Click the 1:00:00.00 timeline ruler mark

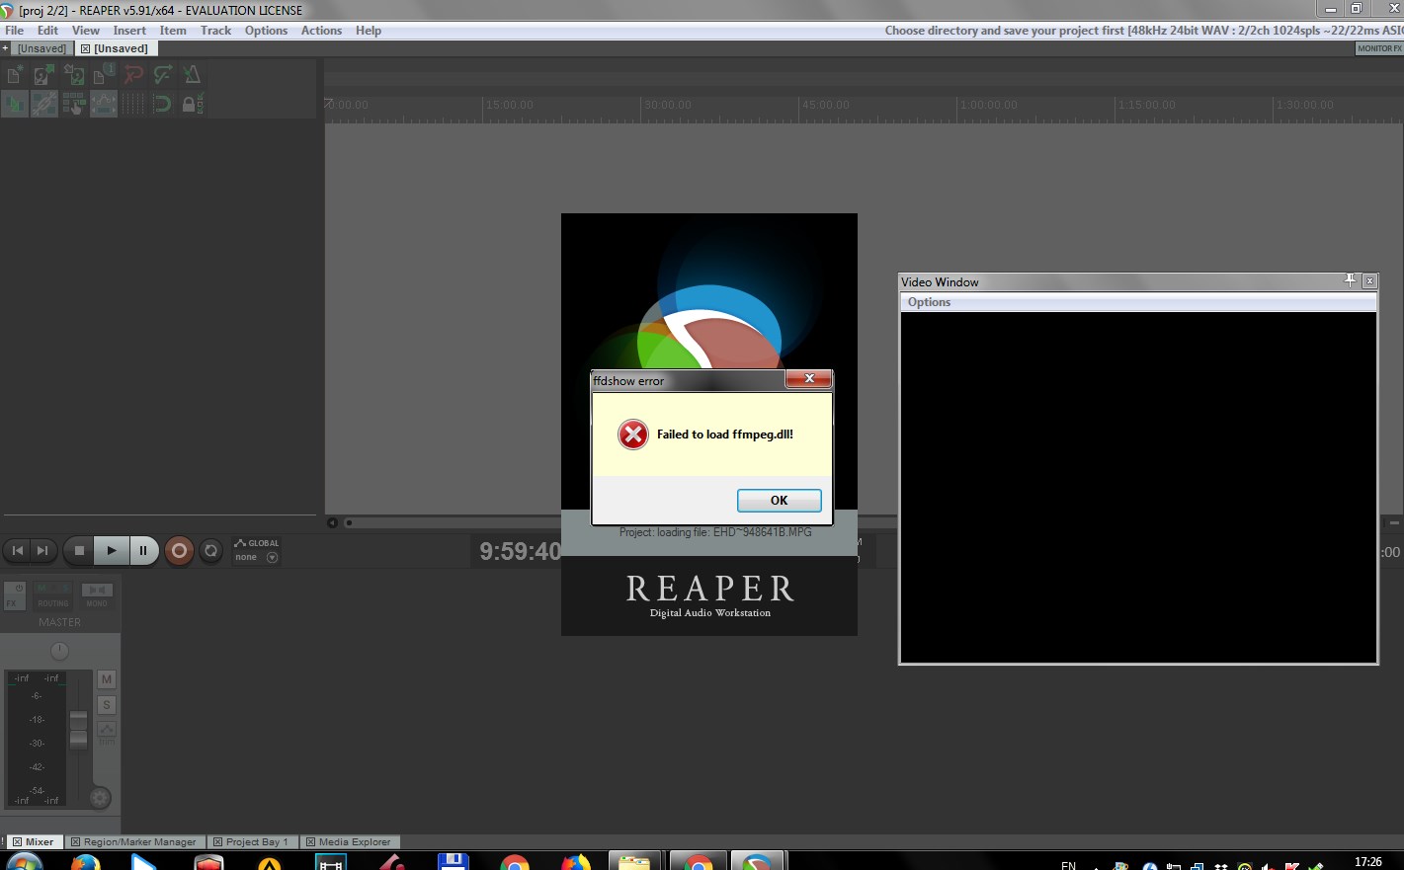click(x=988, y=105)
